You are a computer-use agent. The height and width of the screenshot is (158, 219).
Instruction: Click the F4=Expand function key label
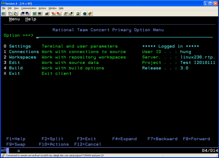tap(124, 139)
